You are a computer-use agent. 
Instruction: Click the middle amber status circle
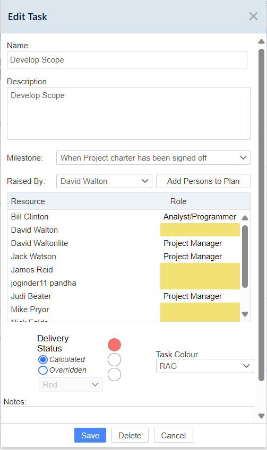(114, 359)
